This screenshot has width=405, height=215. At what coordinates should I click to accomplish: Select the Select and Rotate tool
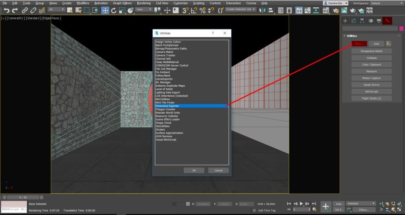pos(113,10)
